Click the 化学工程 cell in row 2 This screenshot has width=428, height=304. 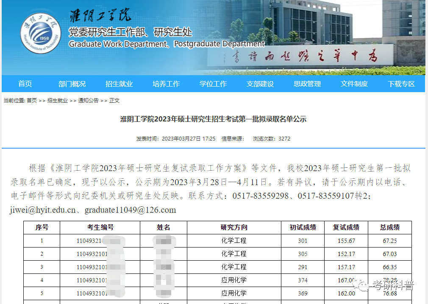coord(234,254)
